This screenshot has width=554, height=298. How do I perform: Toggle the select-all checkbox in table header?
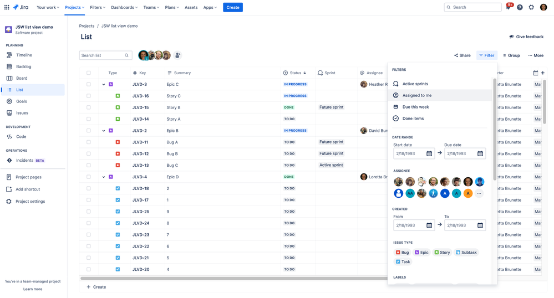click(x=88, y=73)
